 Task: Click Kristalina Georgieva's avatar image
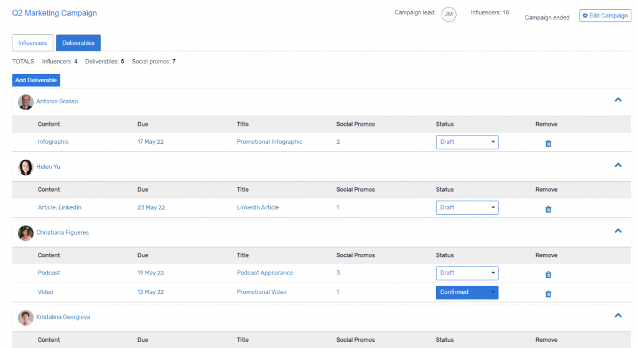[26, 317]
